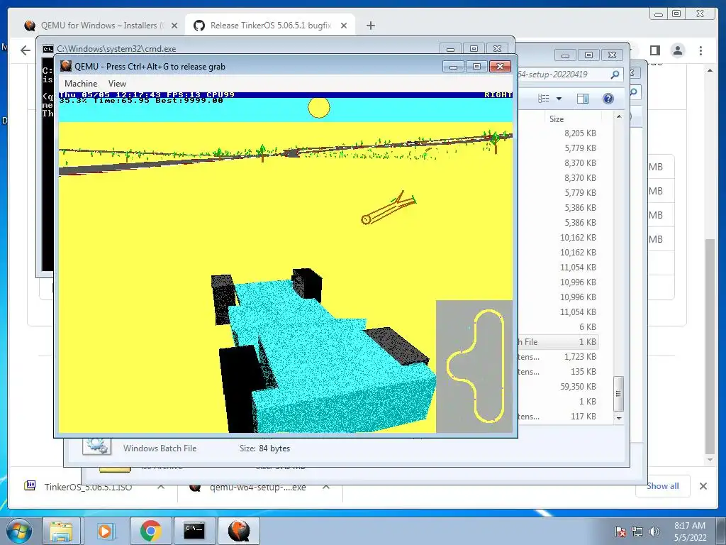Viewport: 726px width, 545px height.
Task: Go back in Chrome browser
Action: click(26, 50)
